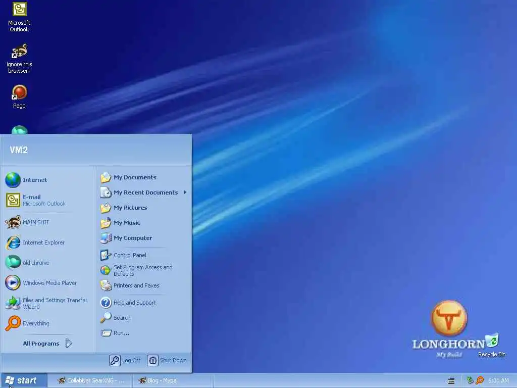Screen dimensions: 517x388
Task: Expand My Recent Documents submenu
Action: click(x=143, y=192)
